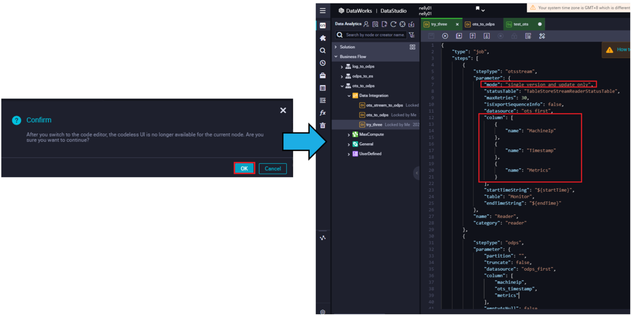Refresh the Data Analytics tree
This screenshot has height=316, width=632.
click(x=393, y=24)
